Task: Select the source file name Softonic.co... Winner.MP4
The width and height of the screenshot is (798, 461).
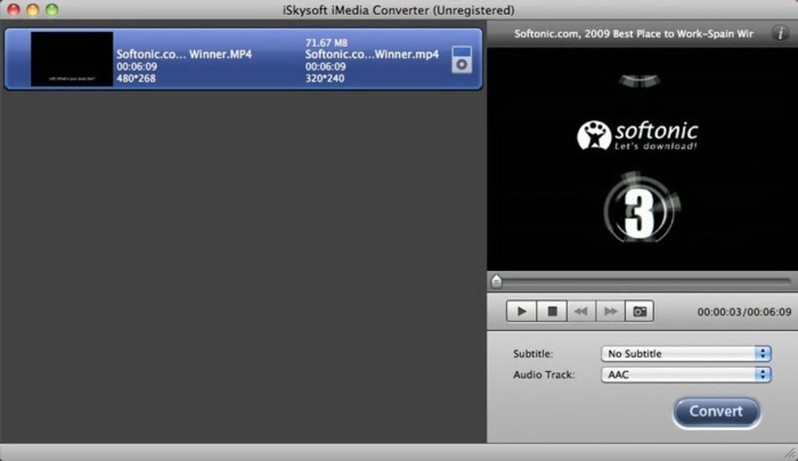Action: click(184, 55)
